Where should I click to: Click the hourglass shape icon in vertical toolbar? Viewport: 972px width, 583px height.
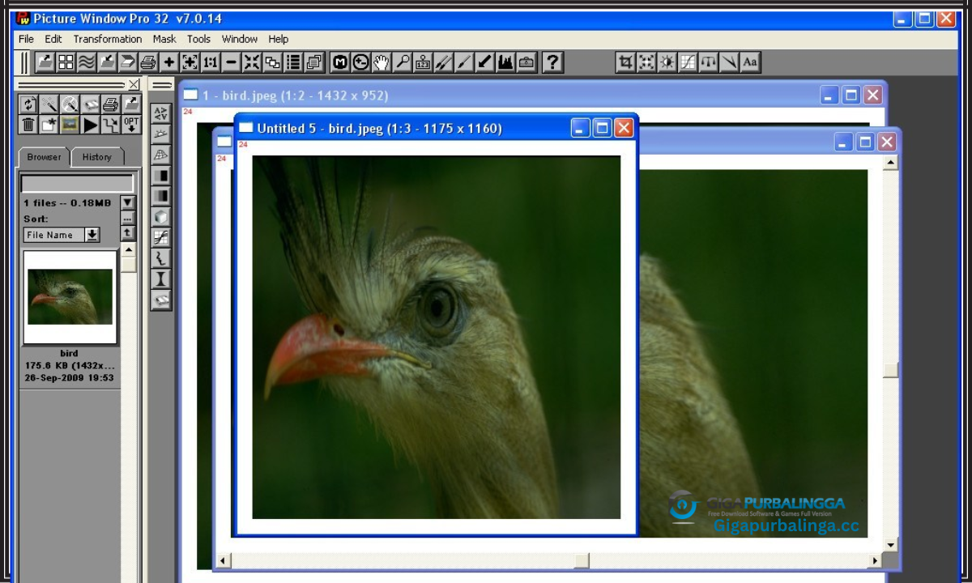click(x=161, y=279)
